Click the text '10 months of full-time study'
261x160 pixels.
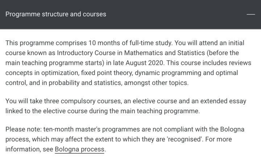click(x=130, y=43)
